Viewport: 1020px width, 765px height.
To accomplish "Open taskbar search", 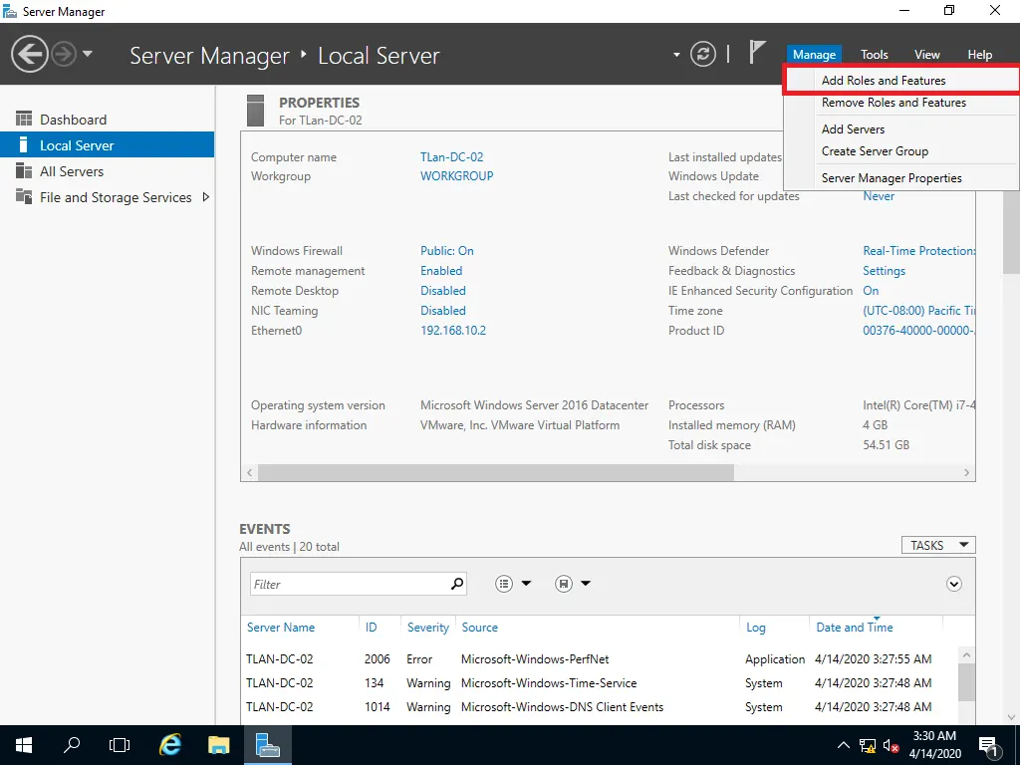I will pos(72,745).
